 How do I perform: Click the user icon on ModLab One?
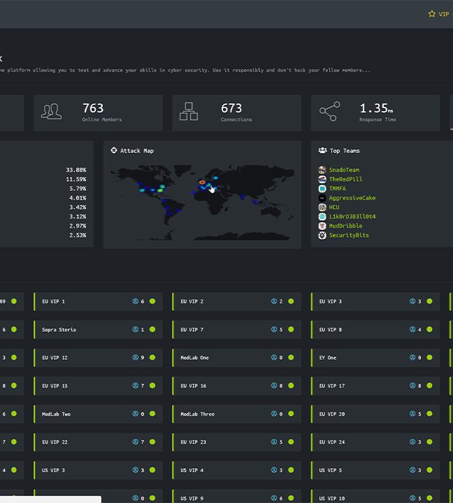coord(274,358)
